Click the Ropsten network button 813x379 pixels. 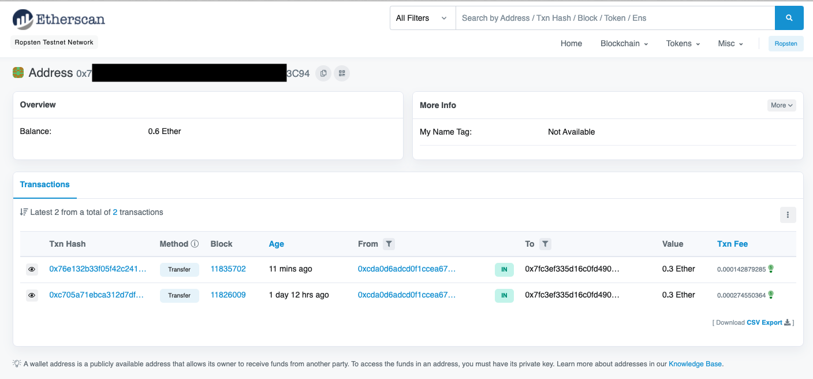pyautogui.click(x=785, y=43)
